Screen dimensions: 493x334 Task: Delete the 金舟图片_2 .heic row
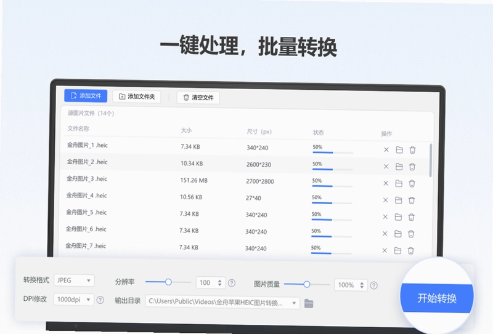coord(412,167)
